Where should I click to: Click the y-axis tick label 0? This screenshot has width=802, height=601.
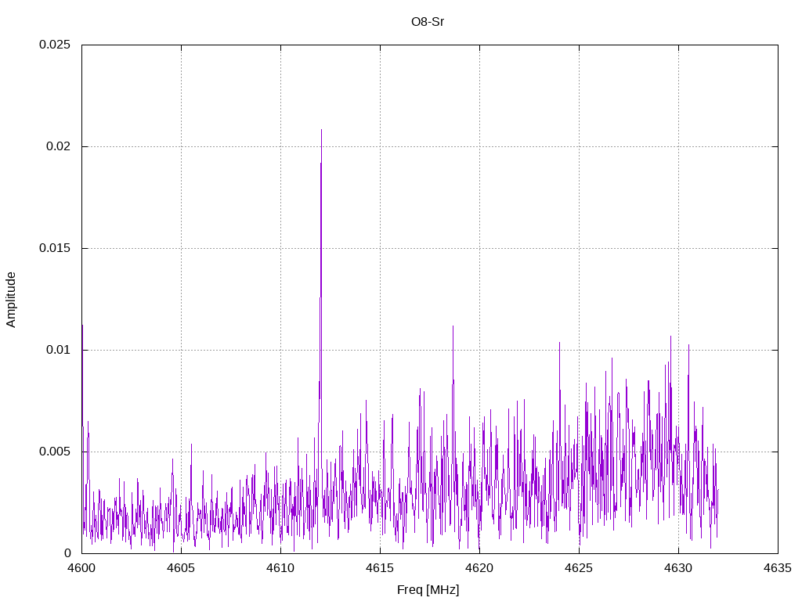coord(67,553)
